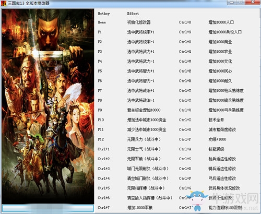Select the 枪兵适应性修改 entry
Viewport: 261px width, 214px height.
[222, 159]
